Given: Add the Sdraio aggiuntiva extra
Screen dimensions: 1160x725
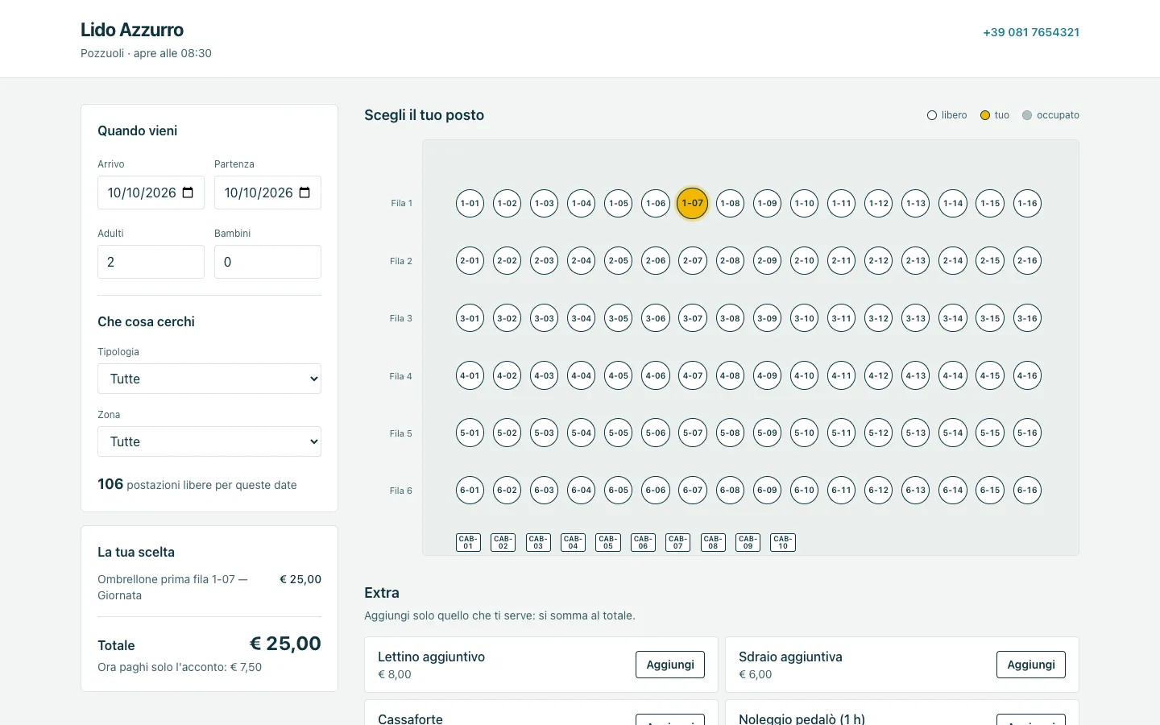Looking at the screenshot, I should point(1031,665).
